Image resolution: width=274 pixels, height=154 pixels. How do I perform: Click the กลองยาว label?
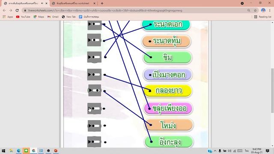pos(168,91)
